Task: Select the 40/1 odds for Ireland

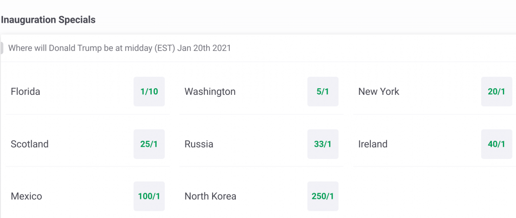Action: (496, 144)
